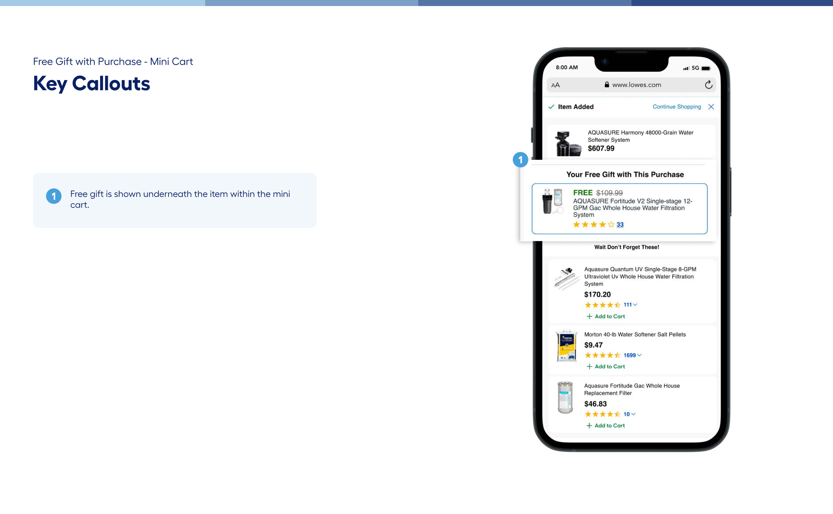This screenshot has height=514, width=833.
Task: Click the Morton pellets star rating
Action: point(602,355)
